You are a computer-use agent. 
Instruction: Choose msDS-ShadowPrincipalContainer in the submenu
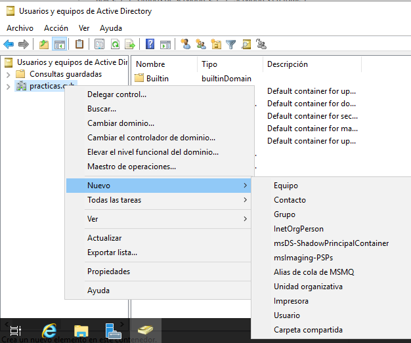click(332, 243)
